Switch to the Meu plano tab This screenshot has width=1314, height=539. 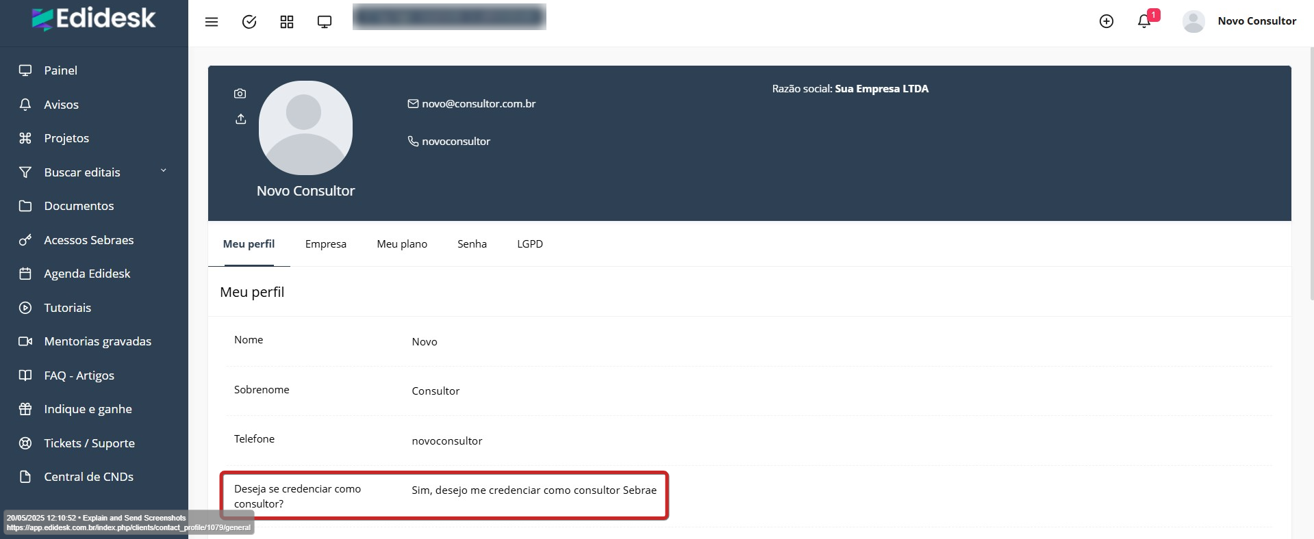click(x=402, y=244)
